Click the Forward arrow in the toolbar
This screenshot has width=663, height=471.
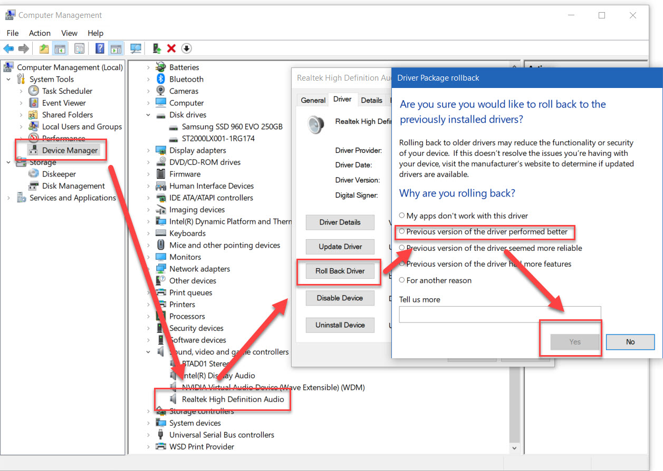[x=23, y=48]
